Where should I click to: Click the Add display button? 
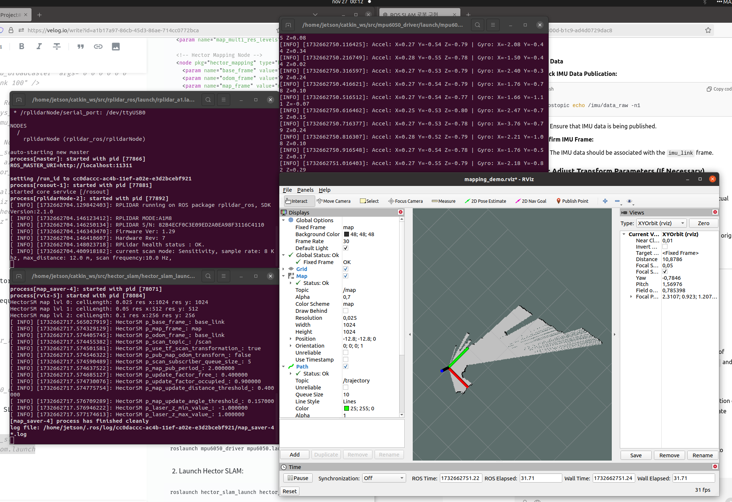point(294,455)
